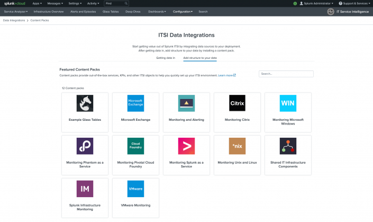The height and width of the screenshot is (222, 373).
Task: Click the 12 Content packs count text
Action: (x=73, y=88)
